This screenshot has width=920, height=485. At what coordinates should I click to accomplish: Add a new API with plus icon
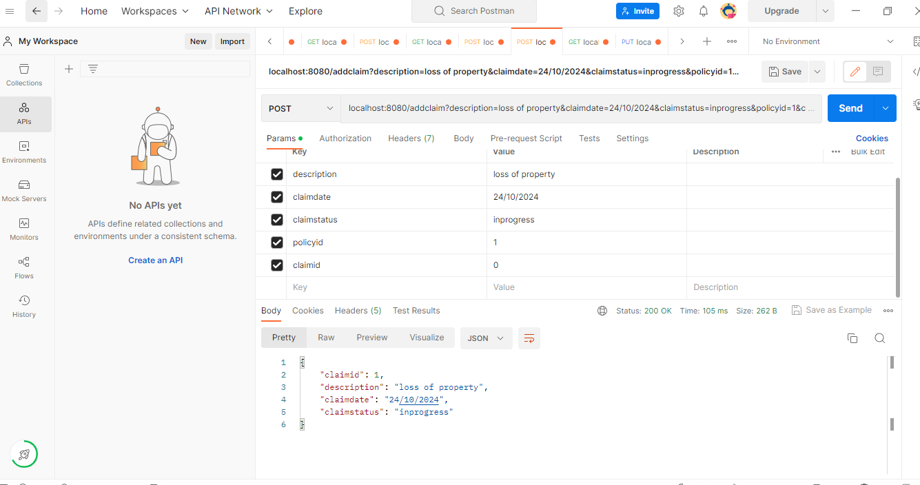[x=69, y=69]
